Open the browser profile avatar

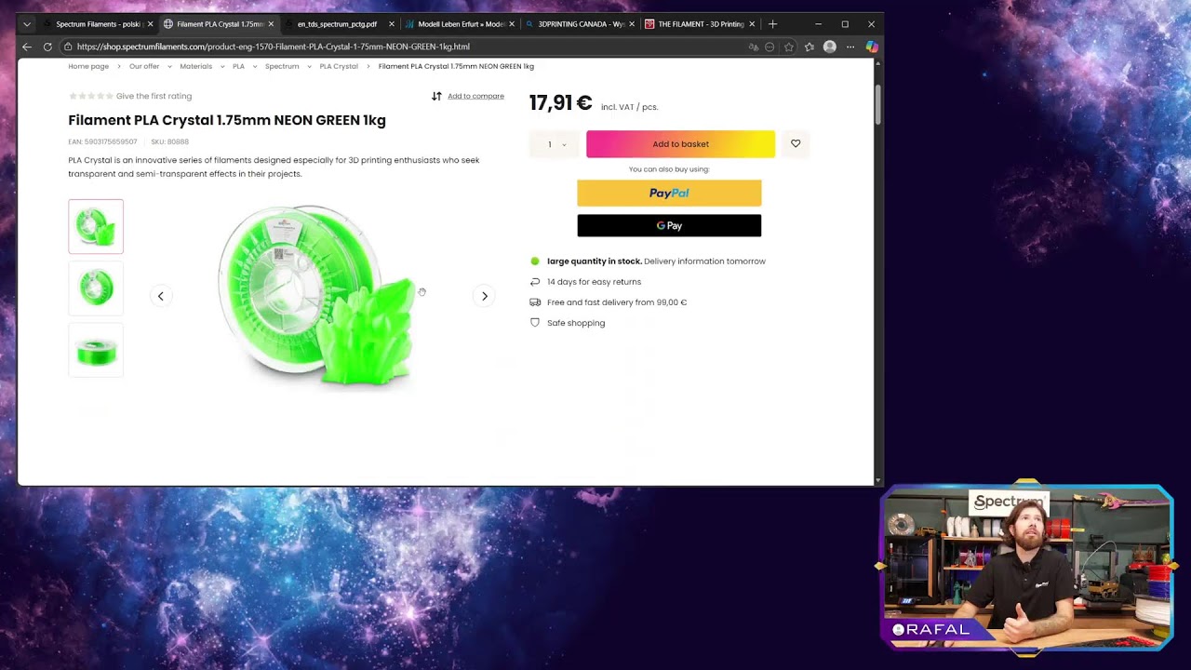pos(830,47)
